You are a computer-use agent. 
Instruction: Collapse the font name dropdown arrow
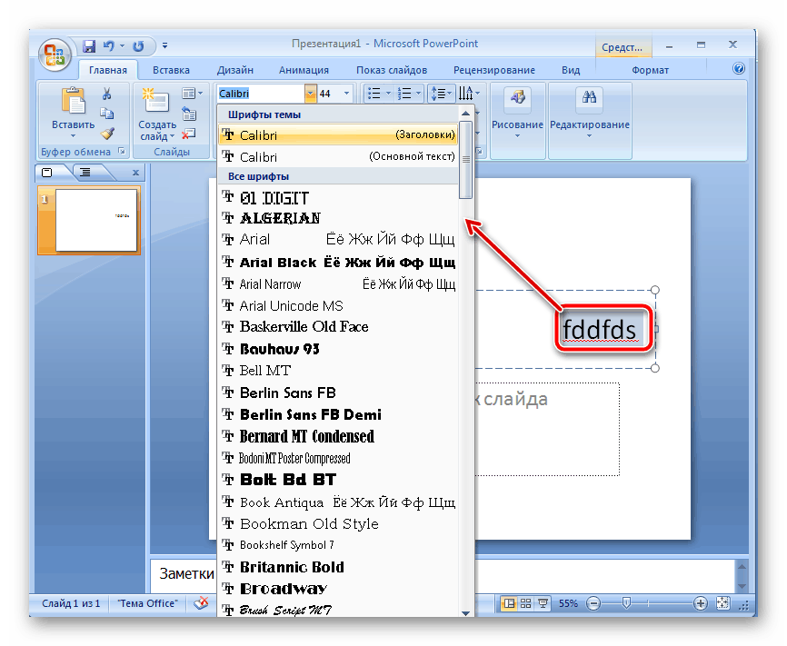coord(311,94)
